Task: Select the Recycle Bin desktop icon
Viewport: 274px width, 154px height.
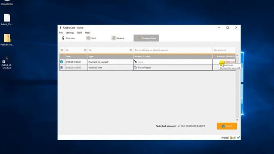Action: click(7, 3)
